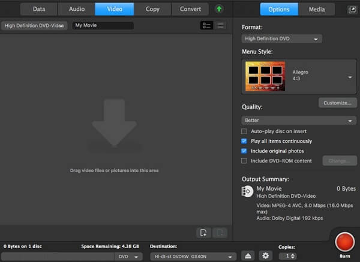Switch to list view layout
Viewport: 360px width, 262px height.
(x=220, y=26)
